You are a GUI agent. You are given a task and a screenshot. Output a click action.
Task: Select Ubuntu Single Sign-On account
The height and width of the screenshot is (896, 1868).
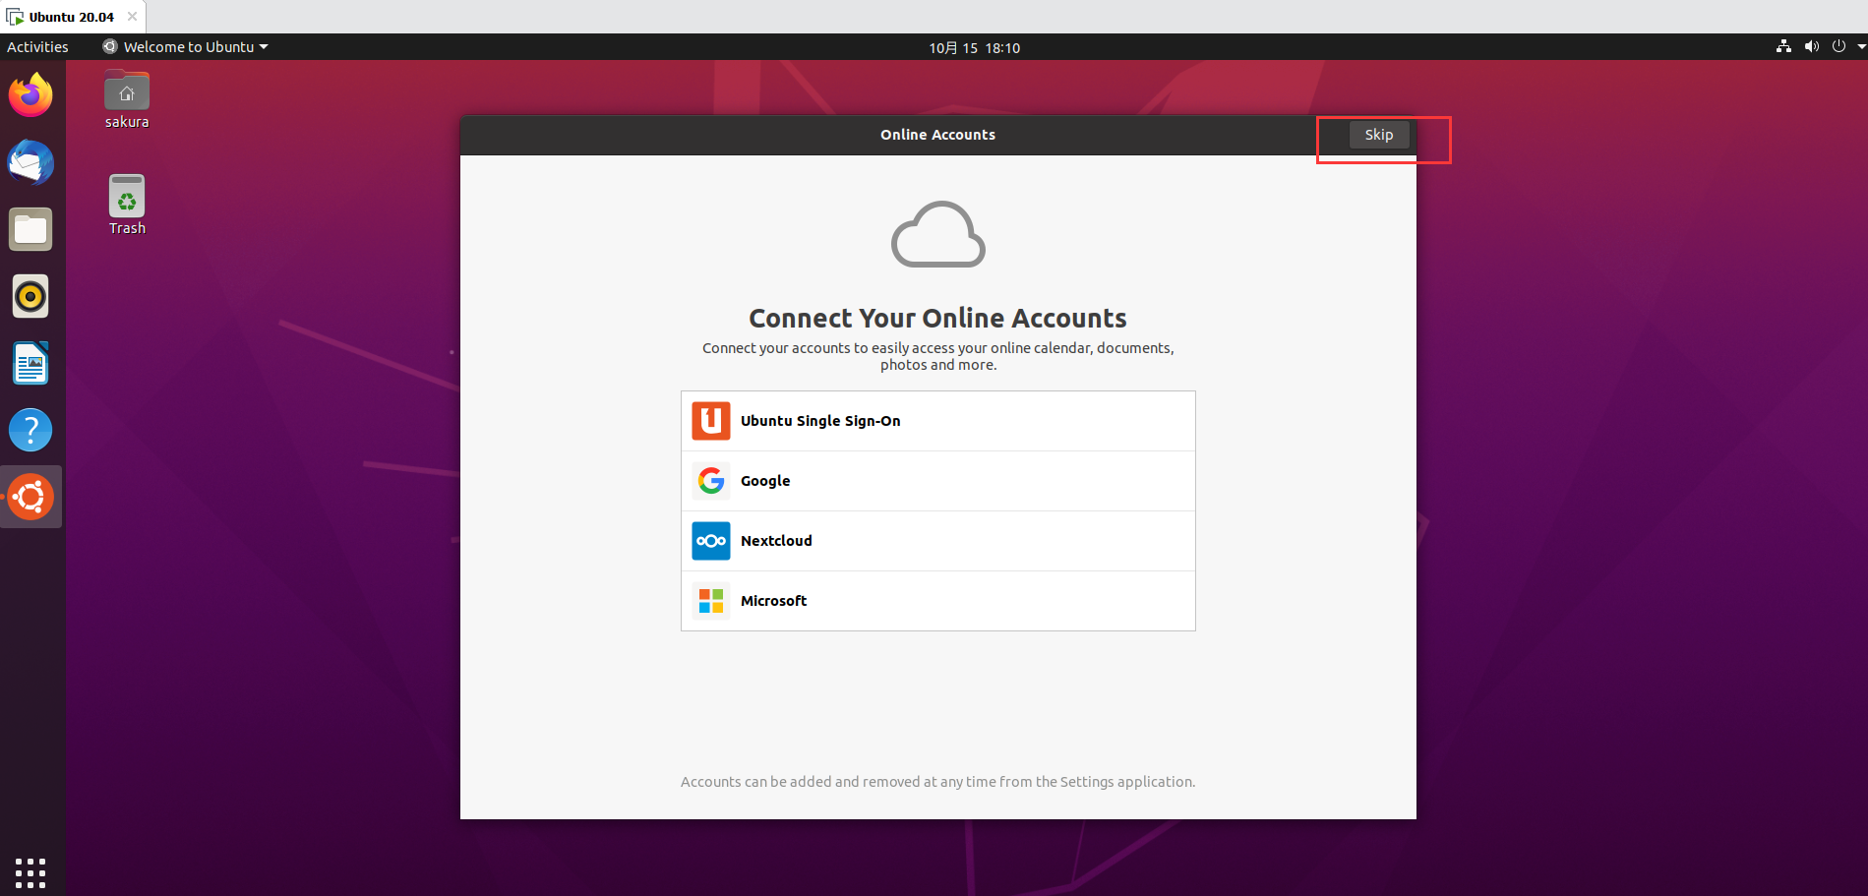coord(937,421)
